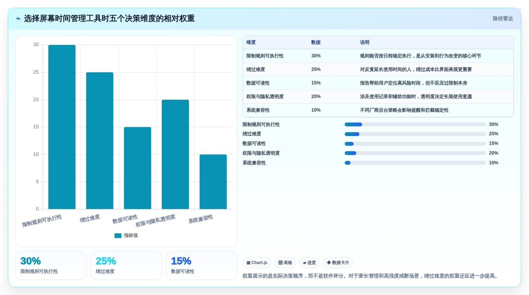Screen dimensions: 529x295
Task: Click the 维度 column header
Action: click(251, 43)
